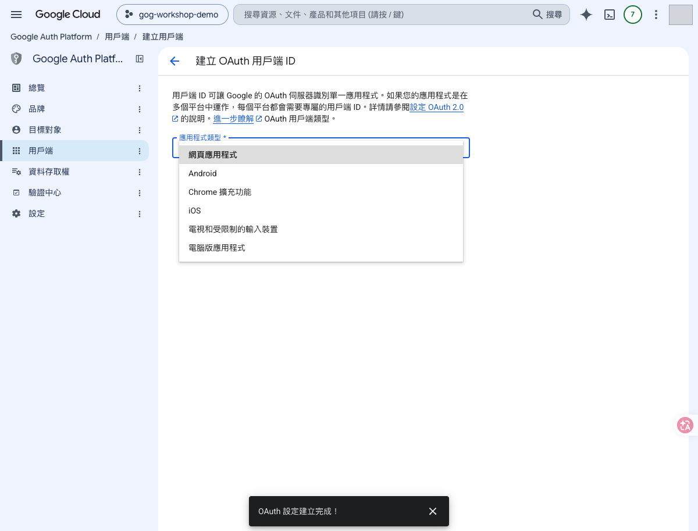Select Android application type
Viewport: 698px width, 531px height.
click(x=321, y=173)
